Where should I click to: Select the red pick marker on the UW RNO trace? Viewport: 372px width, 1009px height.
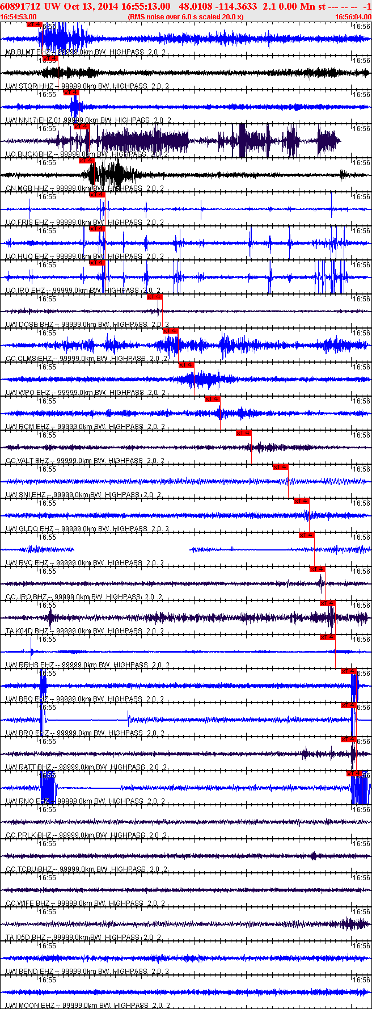pyautogui.click(x=354, y=773)
